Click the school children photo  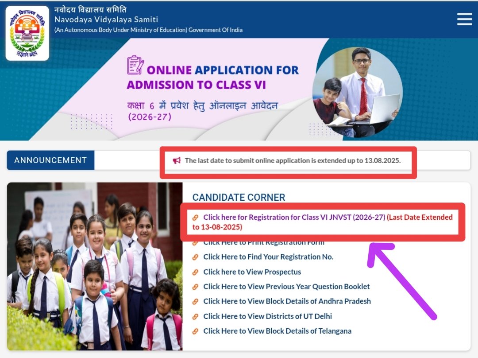tap(95, 266)
